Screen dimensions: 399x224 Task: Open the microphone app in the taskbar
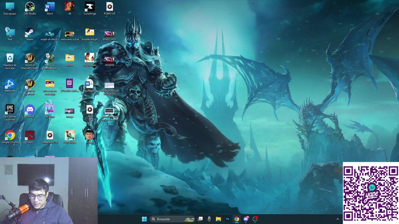209,219
